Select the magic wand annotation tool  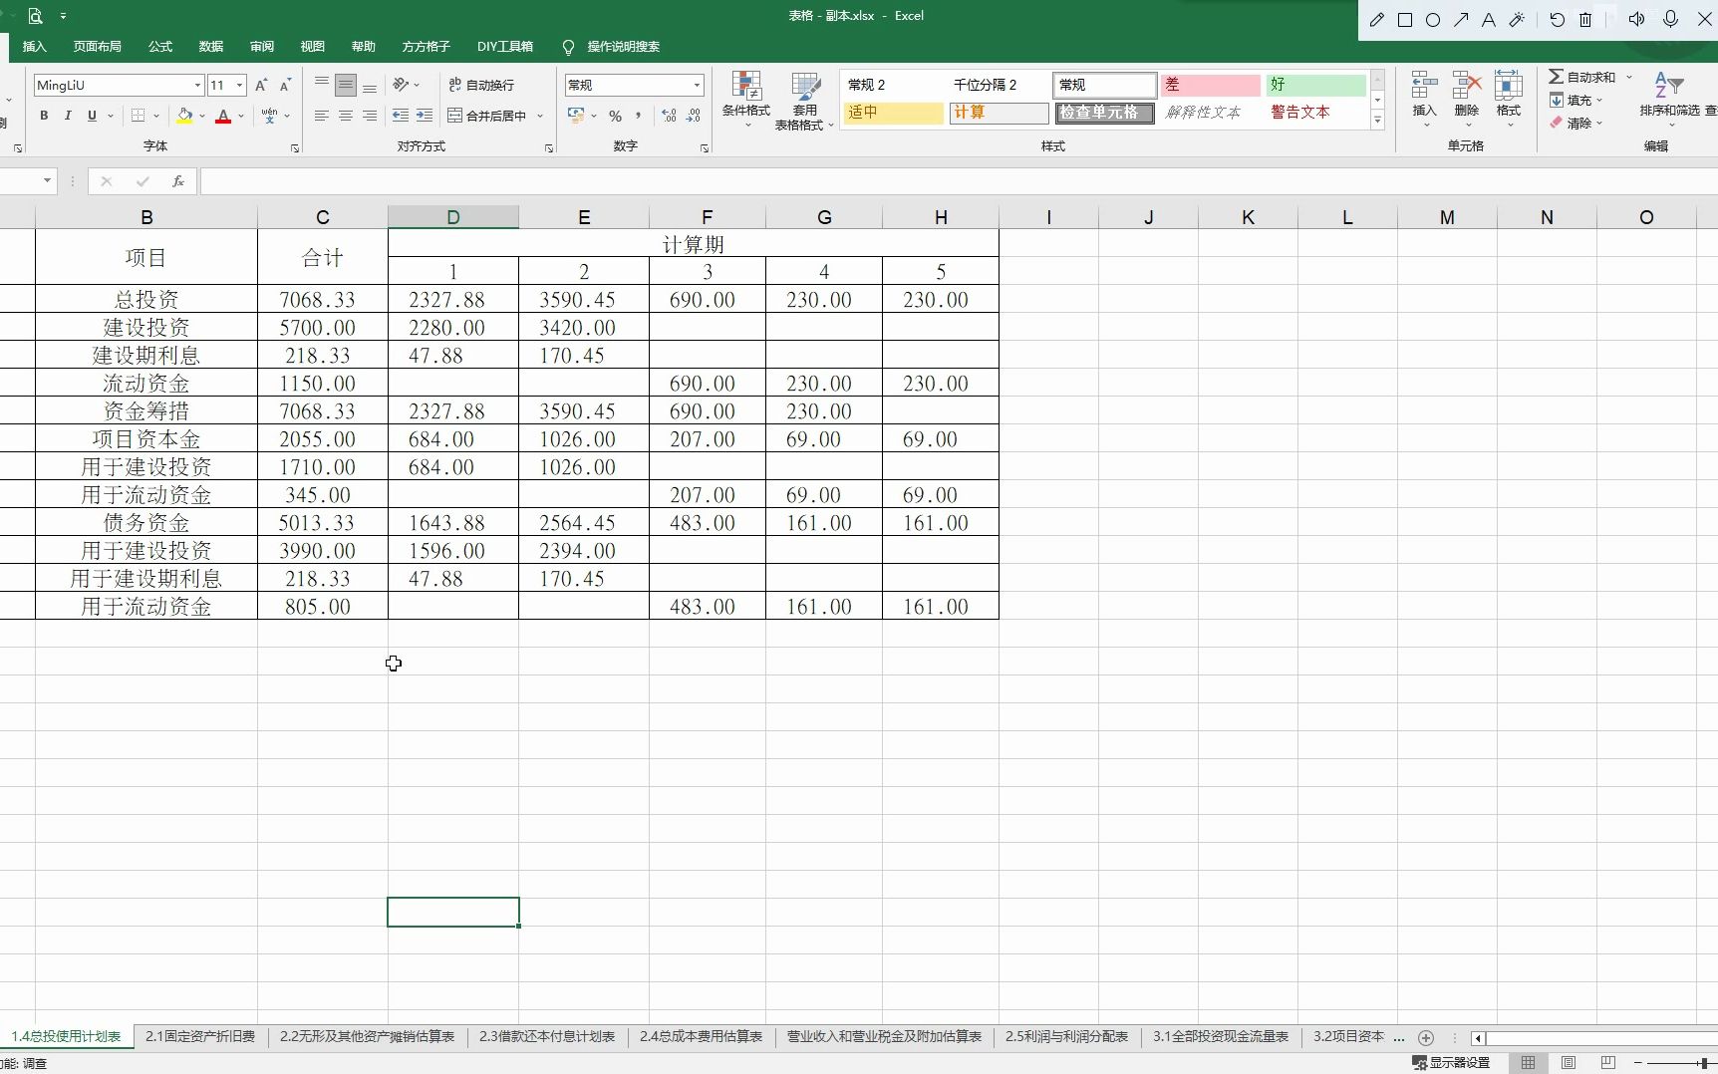coord(1517,20)
